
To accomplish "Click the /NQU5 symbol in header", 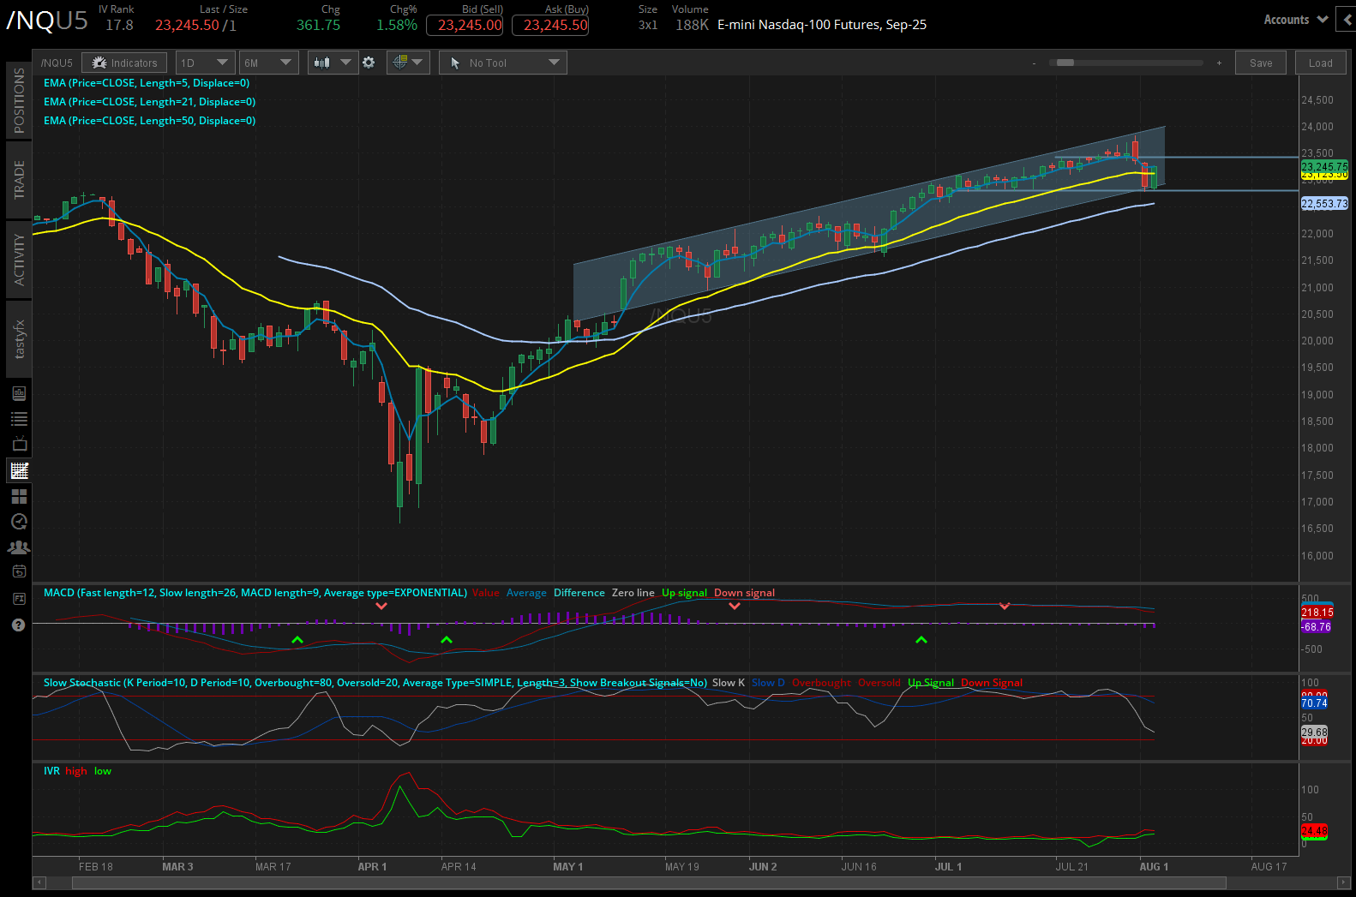I will 47,21.
